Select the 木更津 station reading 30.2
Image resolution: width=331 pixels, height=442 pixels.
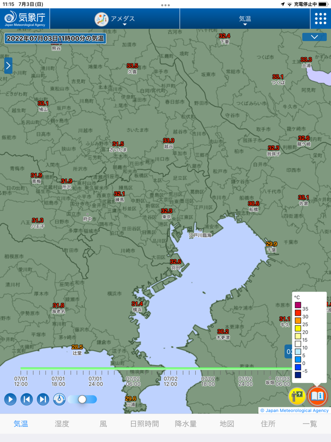coord(223,334)
